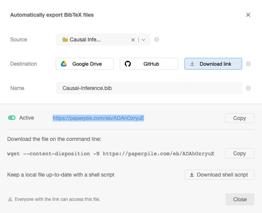Click the warning triangle icon
The width and height of the screenshot is (262, 213).
(x=10, y=199)
